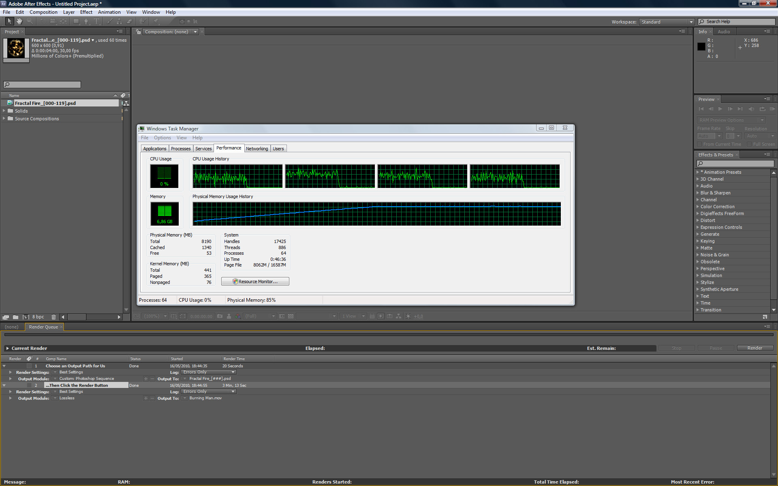The height and width of the screenshot is (486, 778).
Task: Click the Render button
Action: (754, 348)
